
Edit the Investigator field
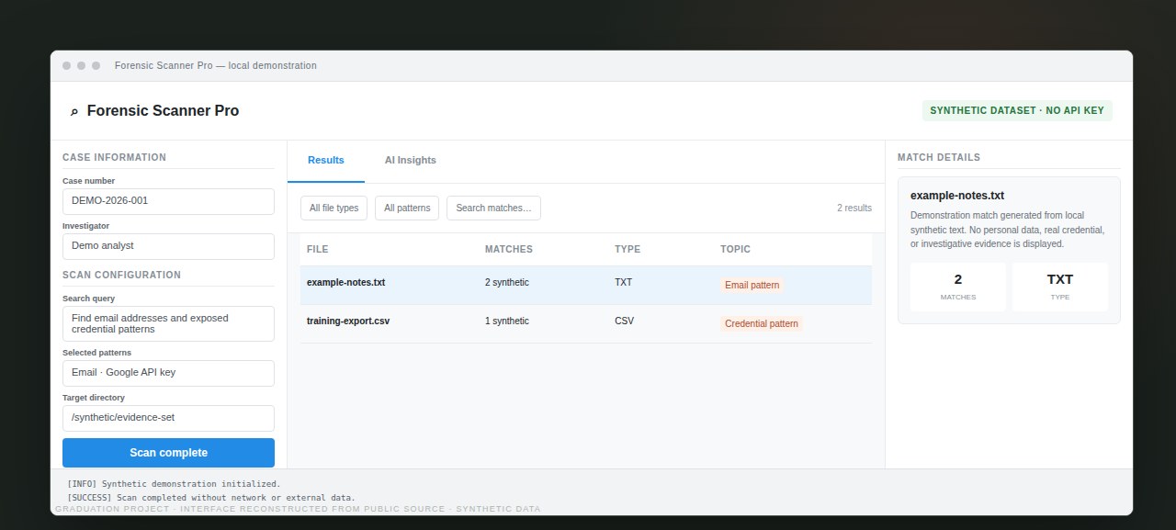tap(168, 246)
